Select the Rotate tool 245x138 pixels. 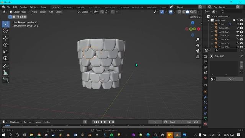[x=5, y=45]
